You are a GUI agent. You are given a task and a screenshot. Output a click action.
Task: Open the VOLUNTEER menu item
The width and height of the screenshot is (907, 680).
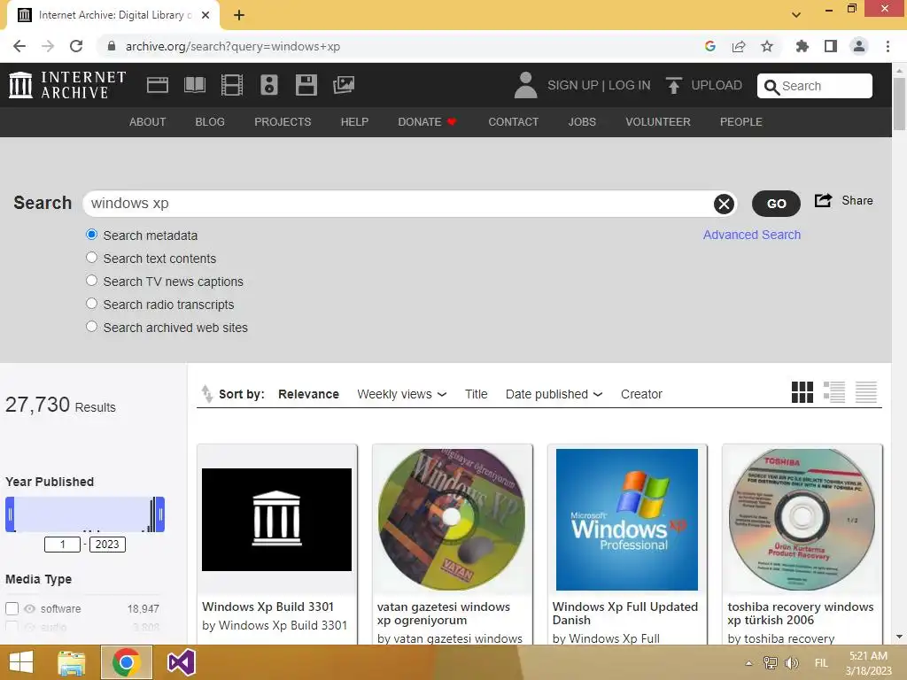pyautogui.click(x=658, y=122)
